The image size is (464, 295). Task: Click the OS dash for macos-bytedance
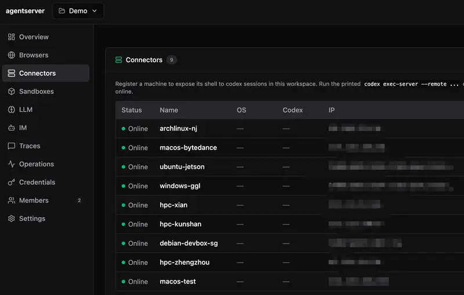coord(240,148)
